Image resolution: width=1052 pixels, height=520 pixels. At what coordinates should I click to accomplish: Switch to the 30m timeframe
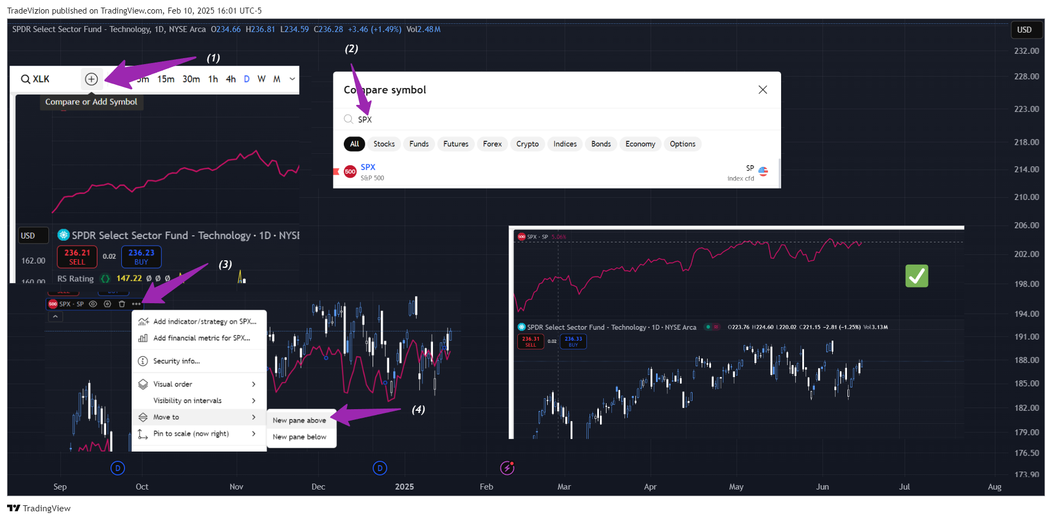point(191,79)
